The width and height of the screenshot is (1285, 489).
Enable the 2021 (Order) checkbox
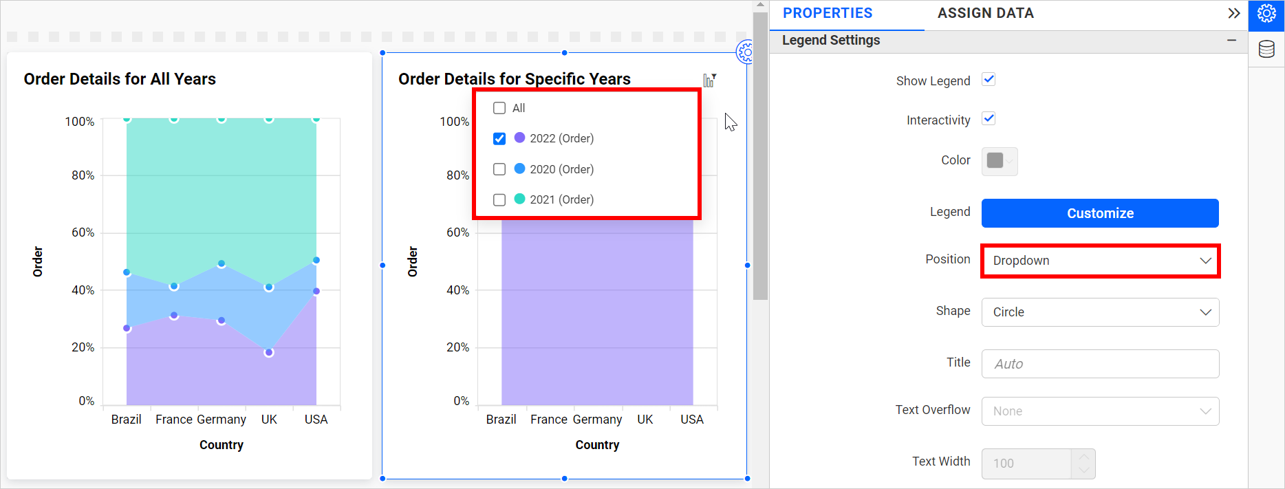pyautogui.click(x=499, y=199)
